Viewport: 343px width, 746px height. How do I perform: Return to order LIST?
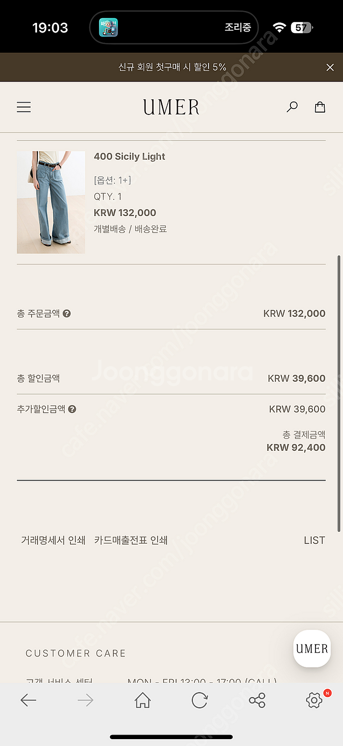click(315, 541)
